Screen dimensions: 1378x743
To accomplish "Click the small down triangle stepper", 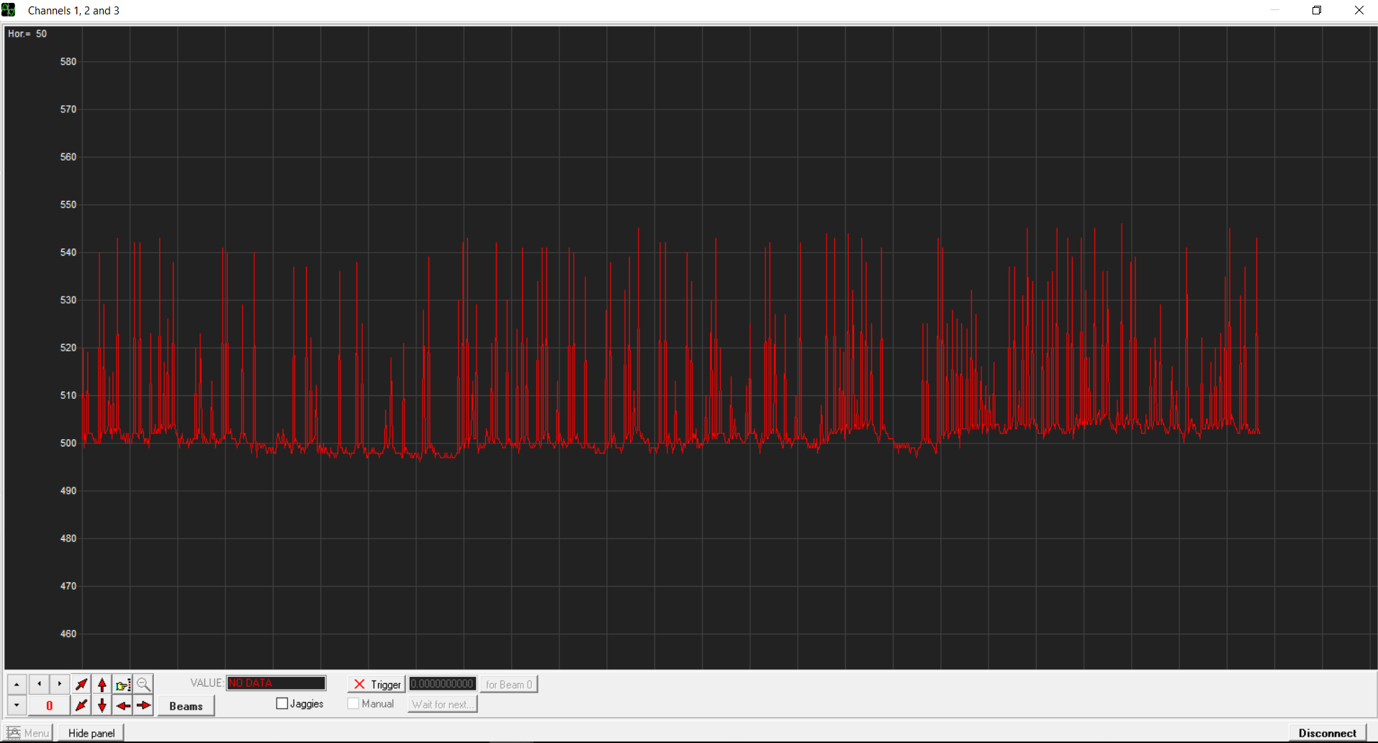I will 17,706.
